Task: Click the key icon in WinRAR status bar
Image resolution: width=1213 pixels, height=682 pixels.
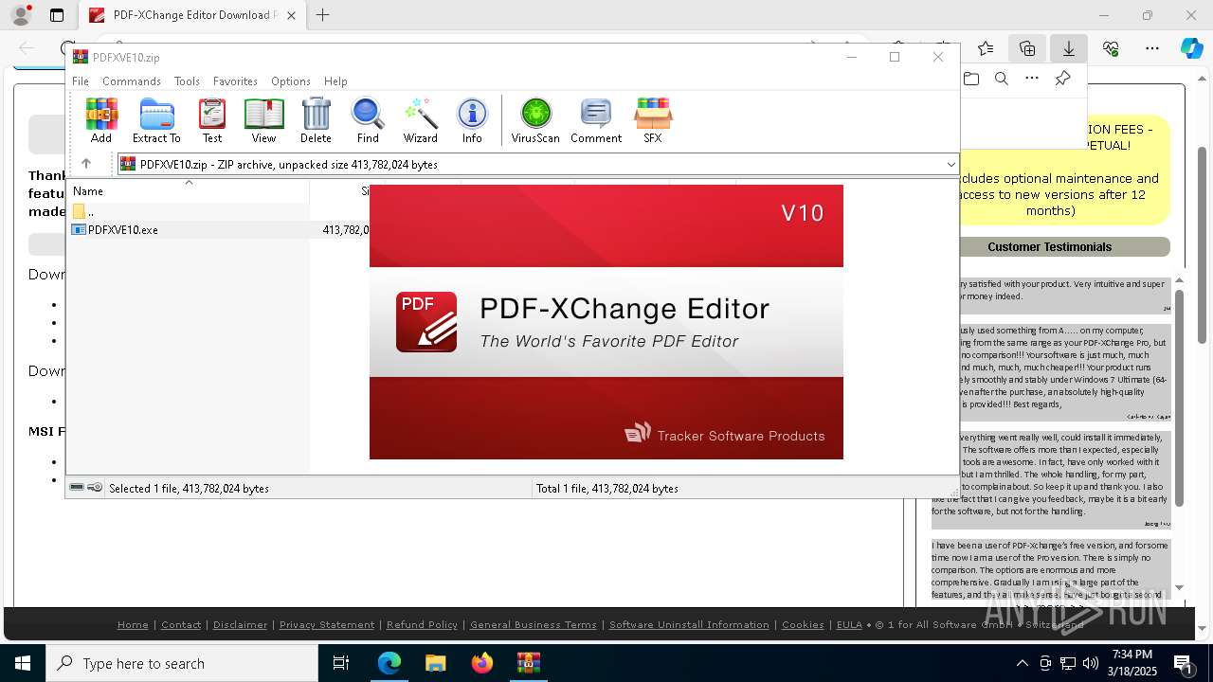Action: point(95,488)
